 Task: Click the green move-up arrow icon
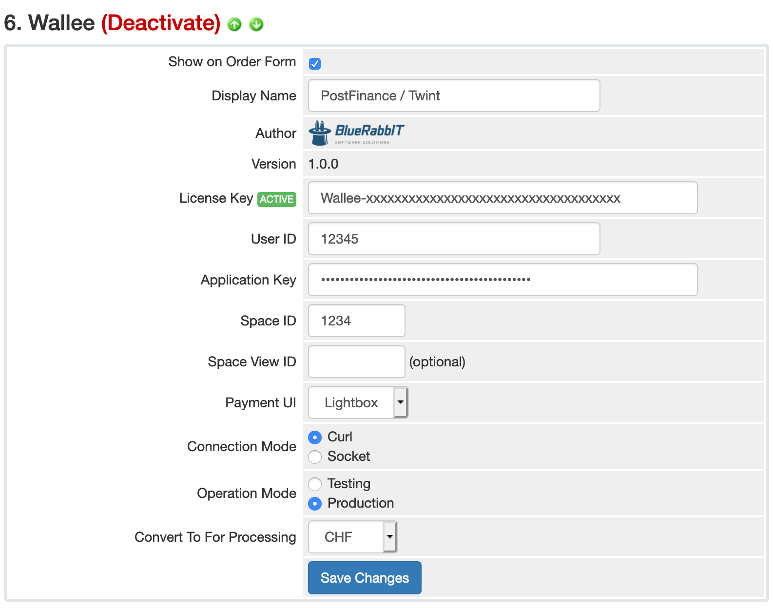click(x=234, y=24)
